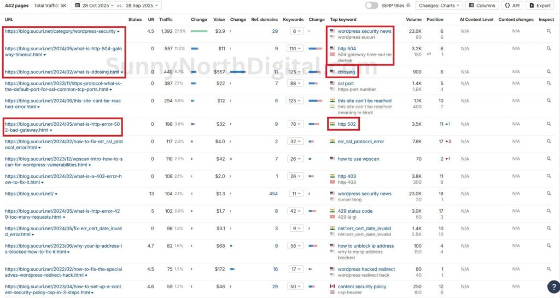Click the Content changes column header
The height and width of the screenshot is (298, 560).
tap(516, 20)
